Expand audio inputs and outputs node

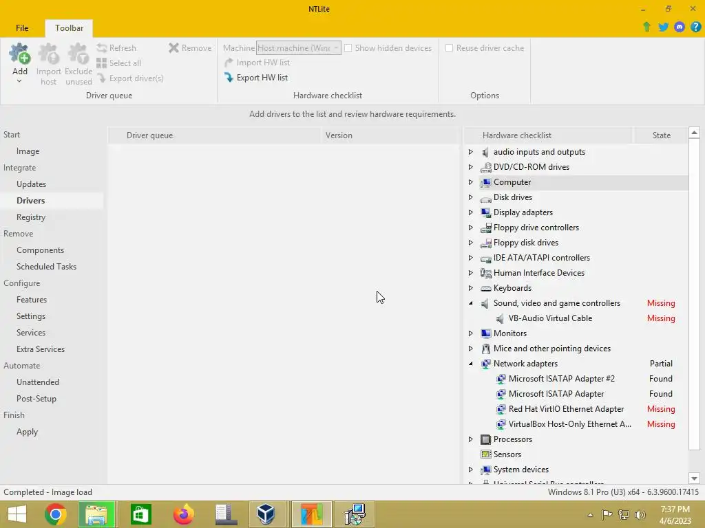coord(471,152)
